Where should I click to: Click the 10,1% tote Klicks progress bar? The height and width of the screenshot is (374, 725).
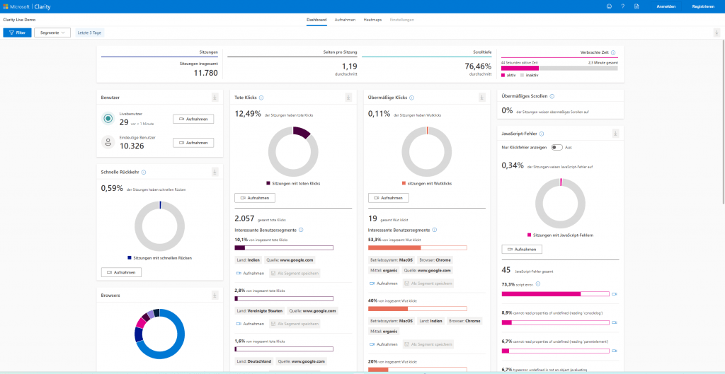point(284,248)
